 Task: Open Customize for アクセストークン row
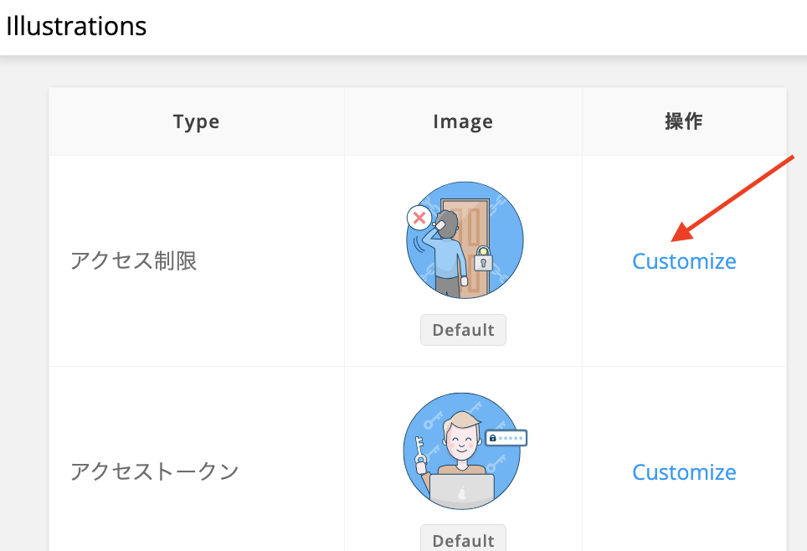click(684, 472)
